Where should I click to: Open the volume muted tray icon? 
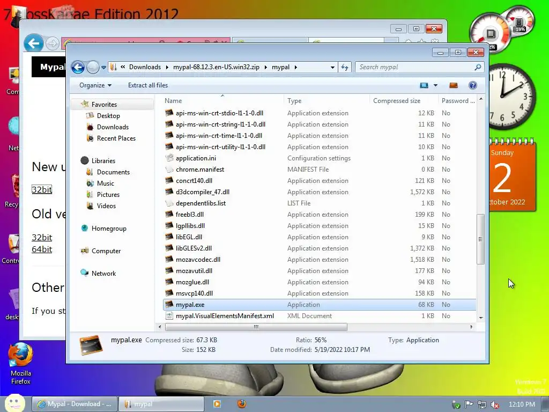pos(495,404)
